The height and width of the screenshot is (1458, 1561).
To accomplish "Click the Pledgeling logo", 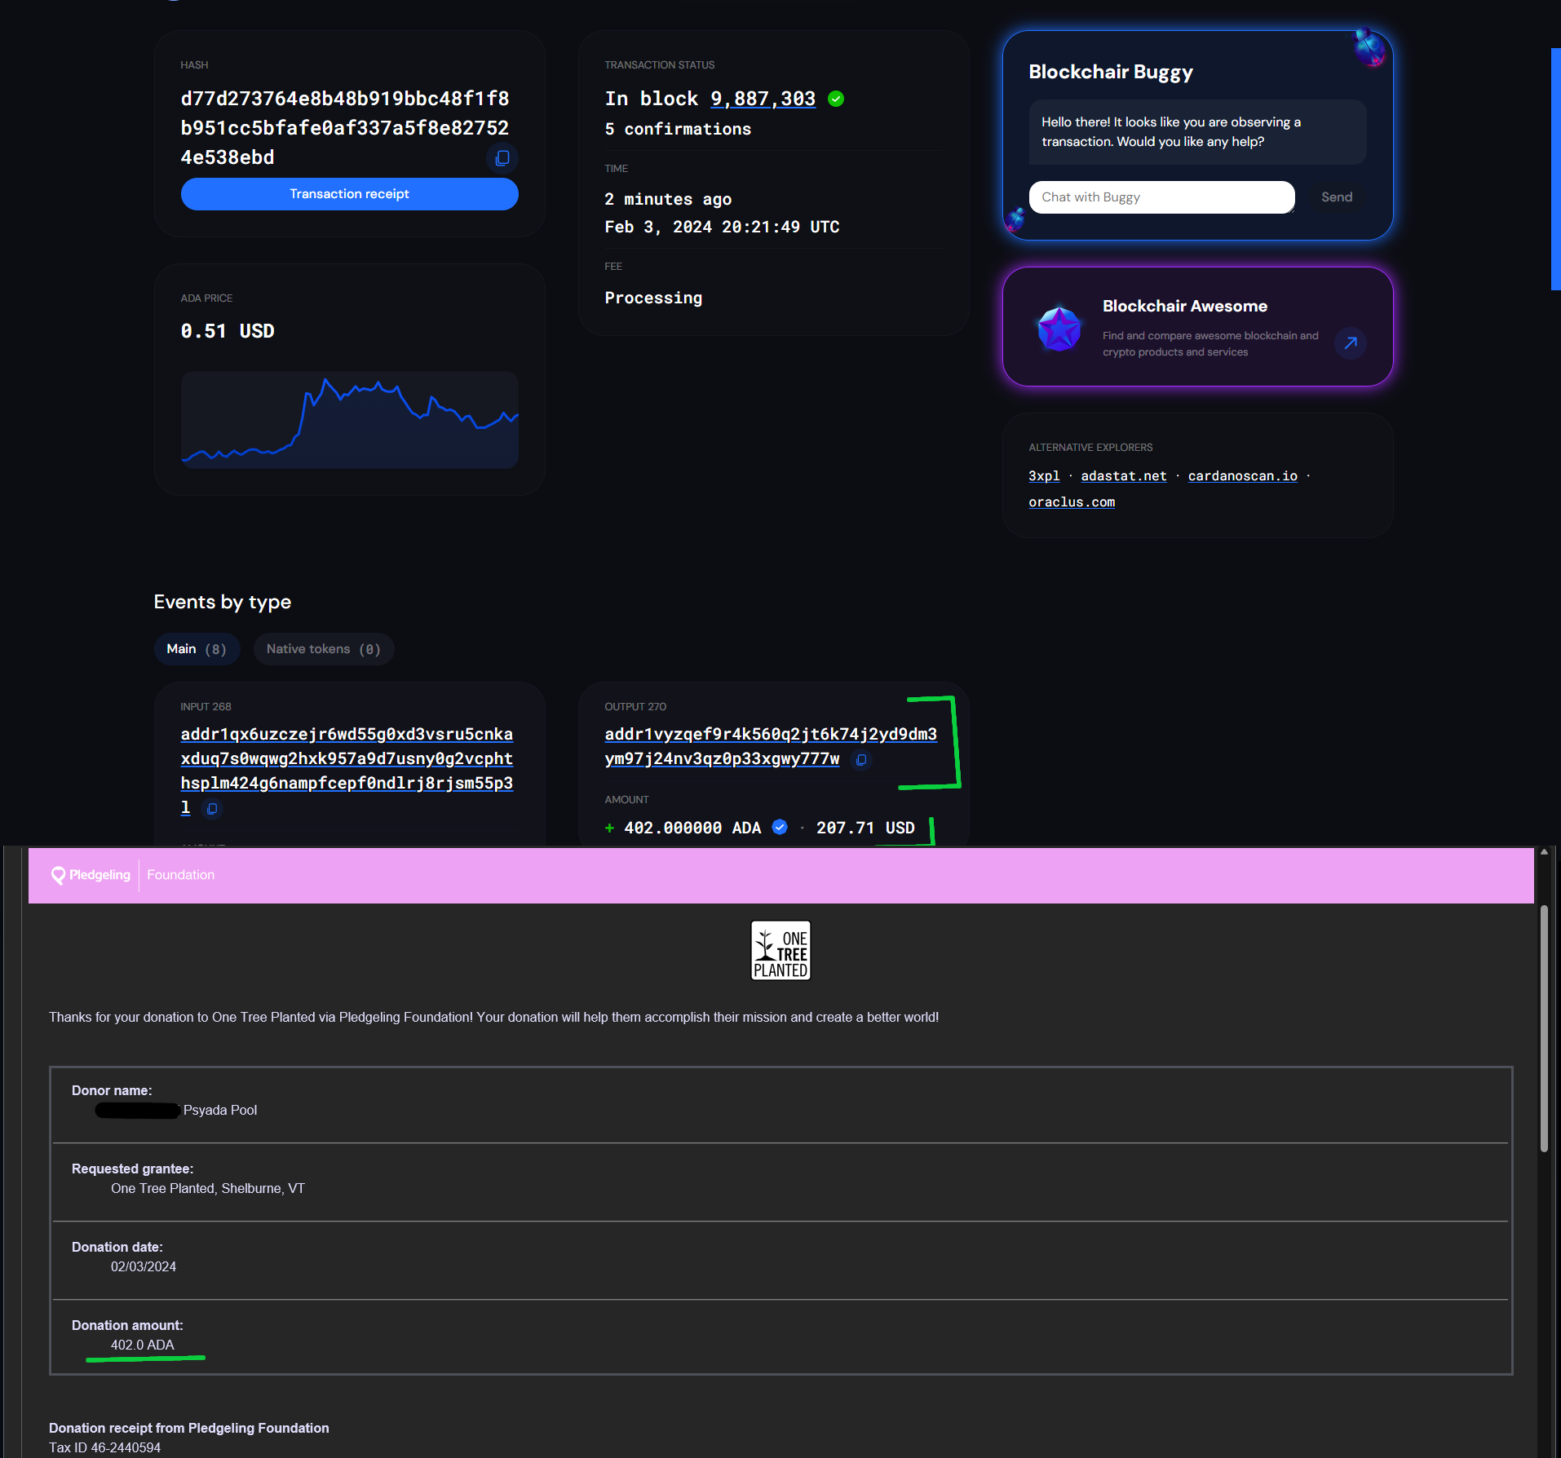I will point(91,875).
